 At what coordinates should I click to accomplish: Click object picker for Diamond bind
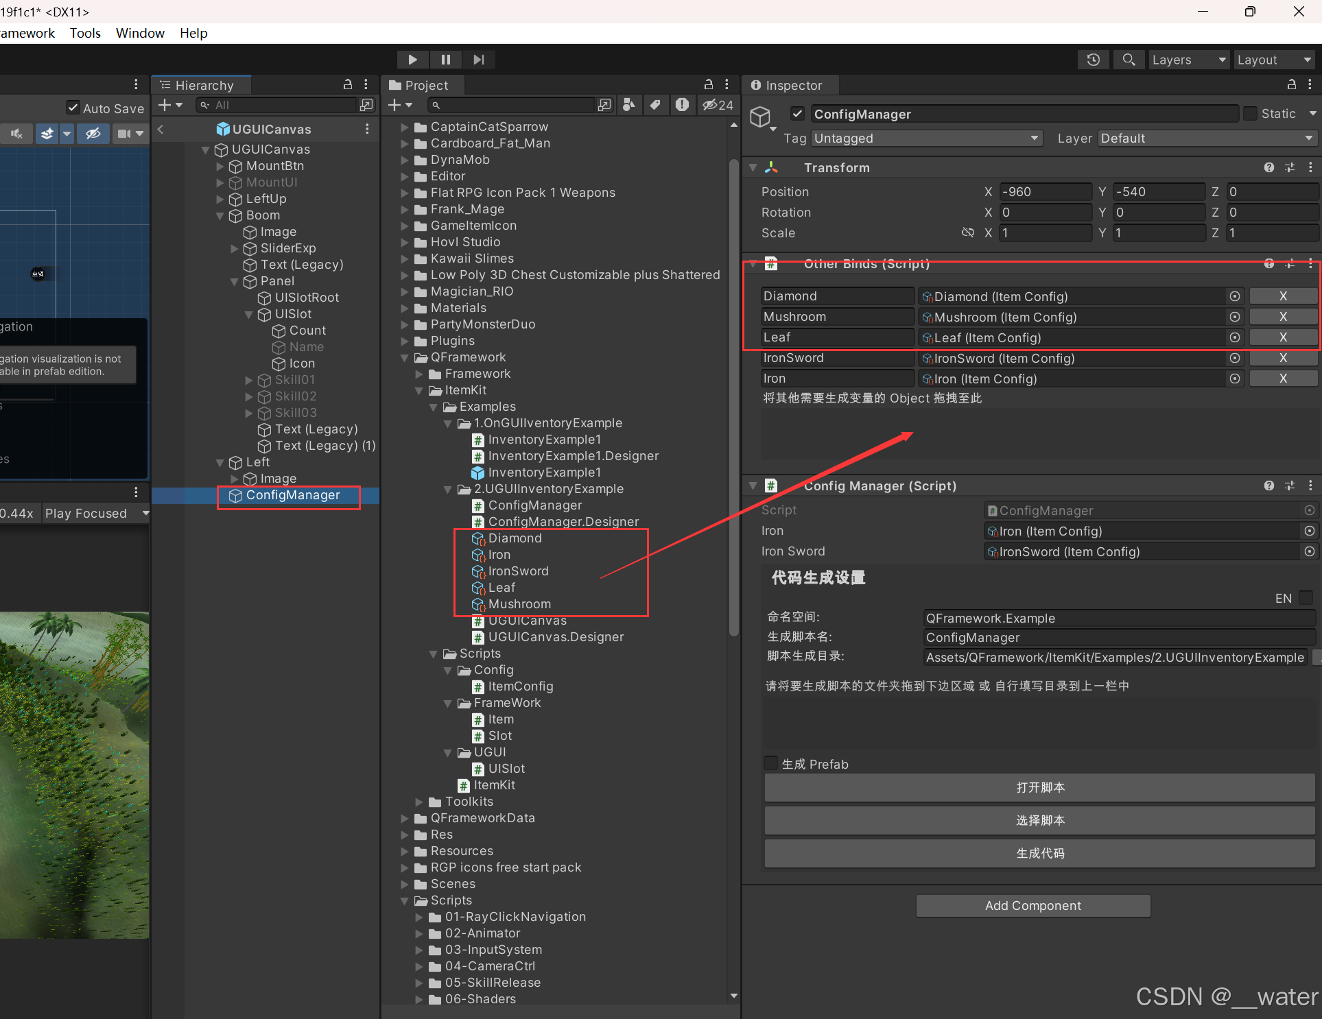click(1235, 296)
